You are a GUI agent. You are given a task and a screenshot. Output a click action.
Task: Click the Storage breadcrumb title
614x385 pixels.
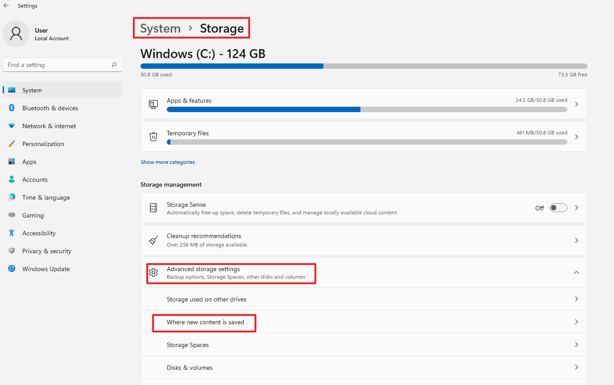[x=222, y=29]
